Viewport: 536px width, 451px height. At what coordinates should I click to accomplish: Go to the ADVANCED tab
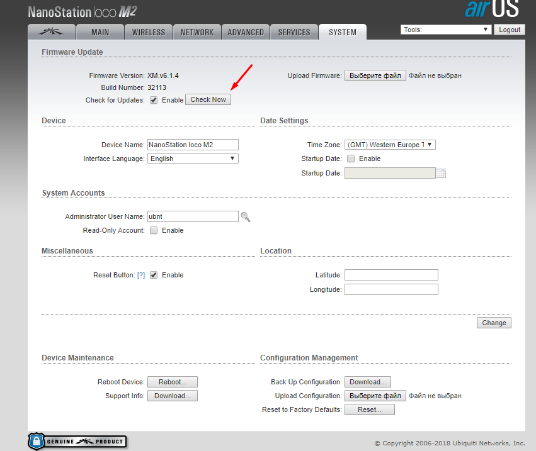(246, 32)
